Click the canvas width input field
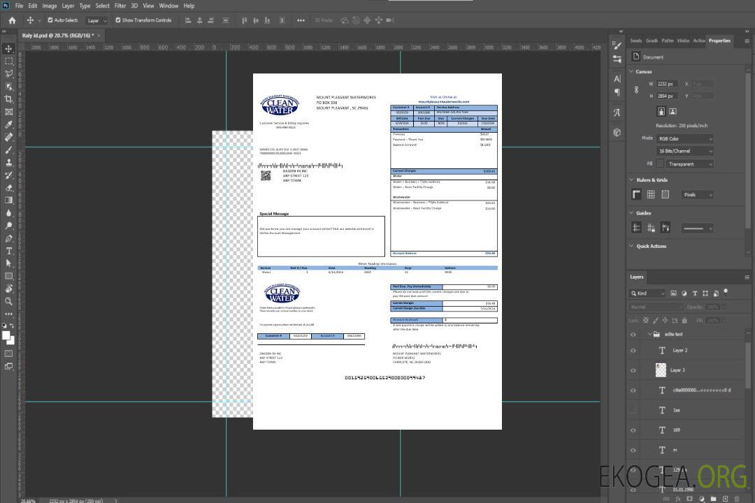Image resolution: width=755 pixels, height=503 pixels. (667, 84)
